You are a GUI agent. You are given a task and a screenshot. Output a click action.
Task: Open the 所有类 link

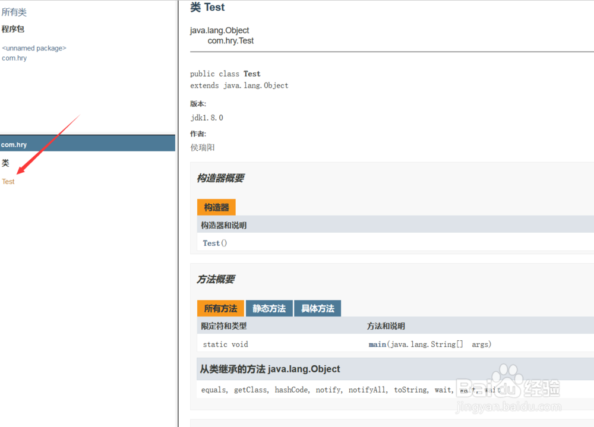click(14, 12)
